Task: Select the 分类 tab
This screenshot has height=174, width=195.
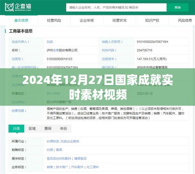Action: click(16, 128)
